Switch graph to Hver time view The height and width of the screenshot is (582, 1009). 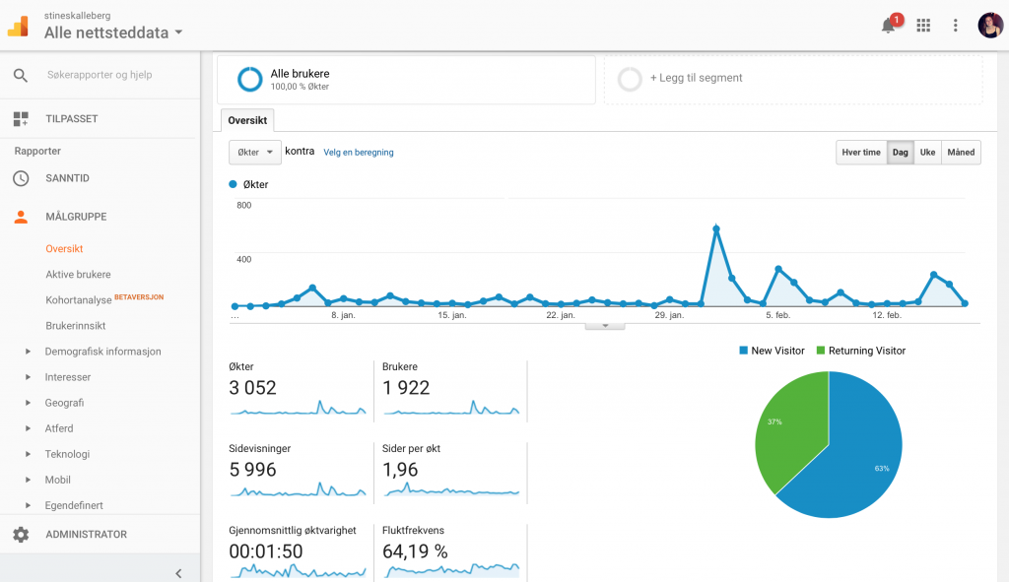coord(861,153)
